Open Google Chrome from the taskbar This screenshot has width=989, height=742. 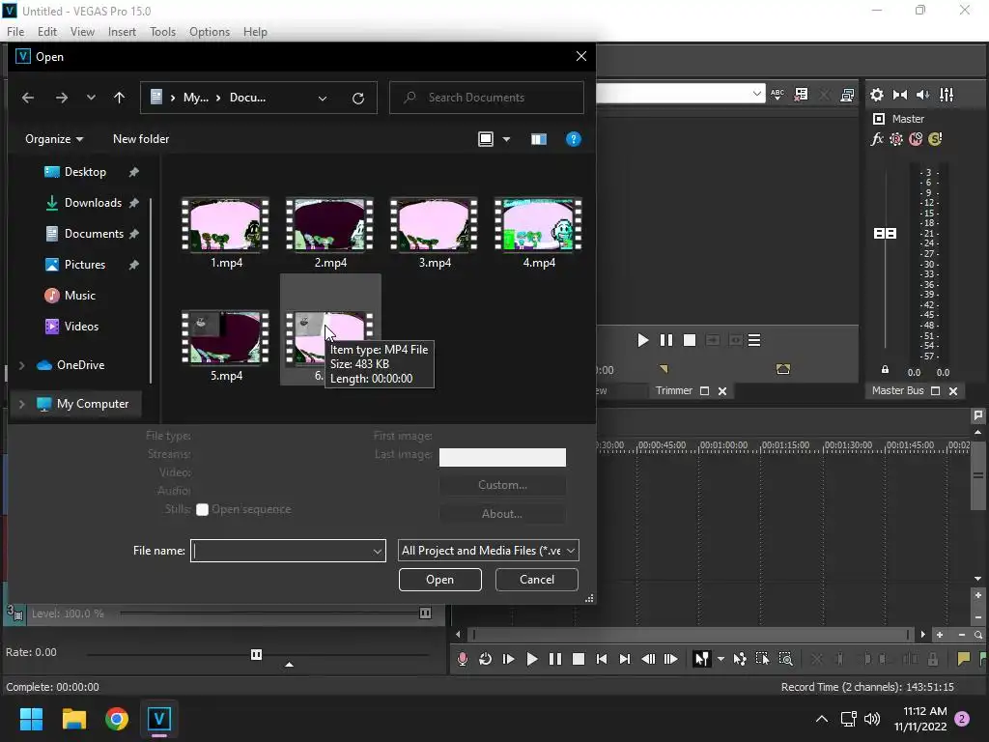pos(117,719)
